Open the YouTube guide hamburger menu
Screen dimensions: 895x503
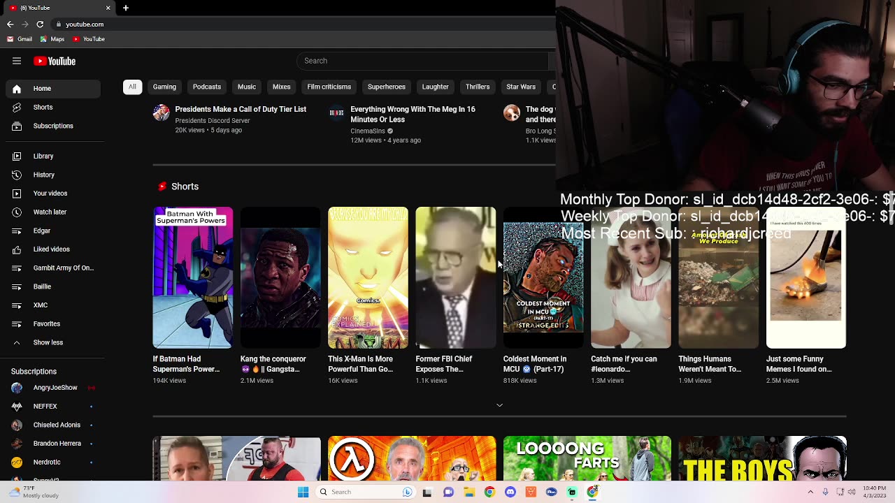[17, 61]
